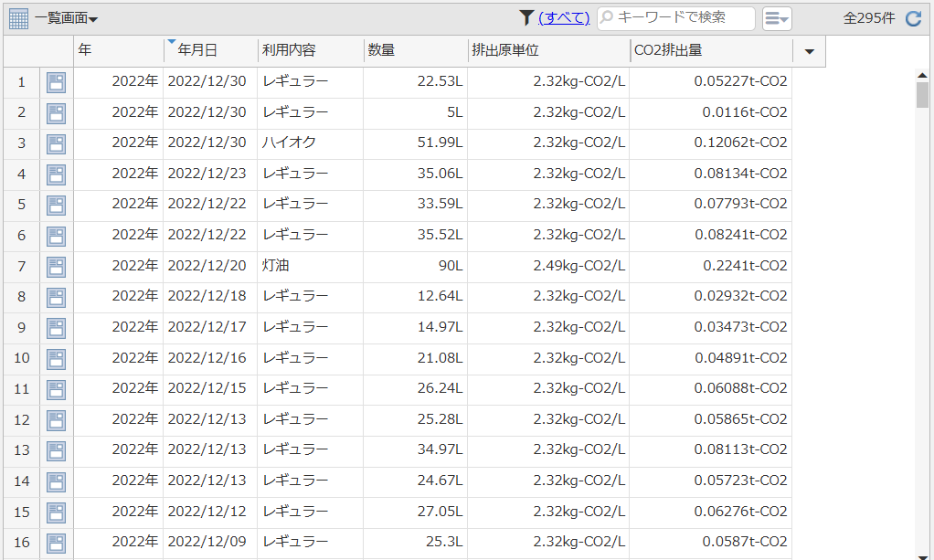
Task: Sort by the CO2排出量 column header
Action: pyautogui.click(x=710, y=51)
